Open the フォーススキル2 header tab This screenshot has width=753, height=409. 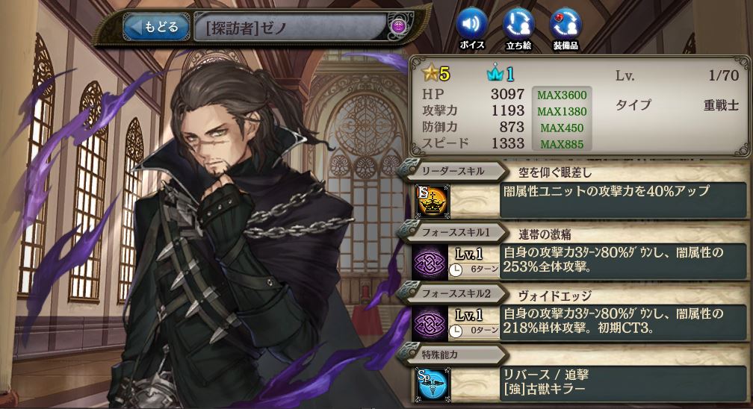[x=454, y=294]
